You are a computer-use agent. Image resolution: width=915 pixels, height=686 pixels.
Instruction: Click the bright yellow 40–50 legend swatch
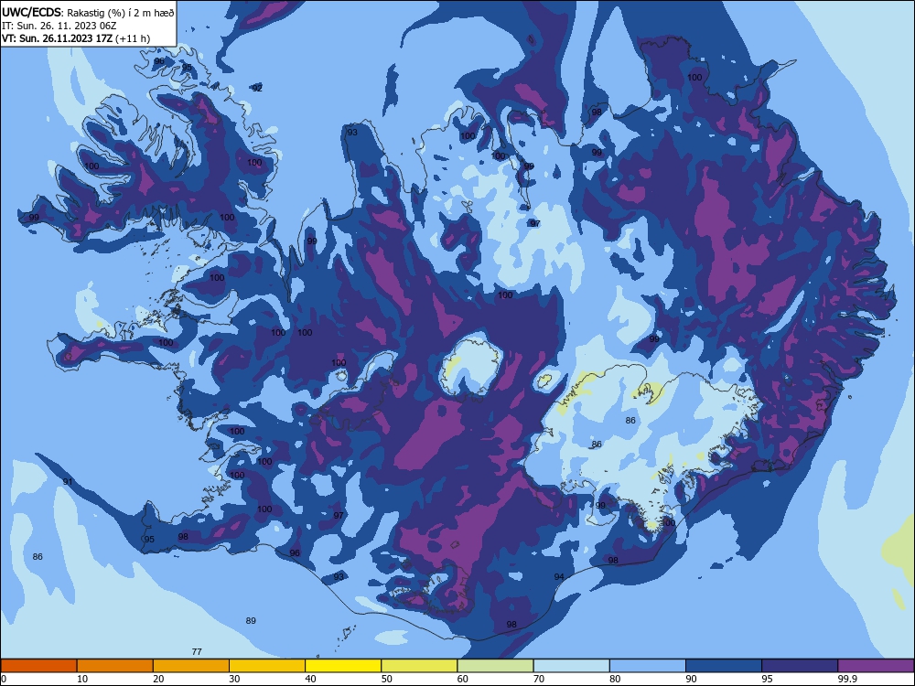343,666
